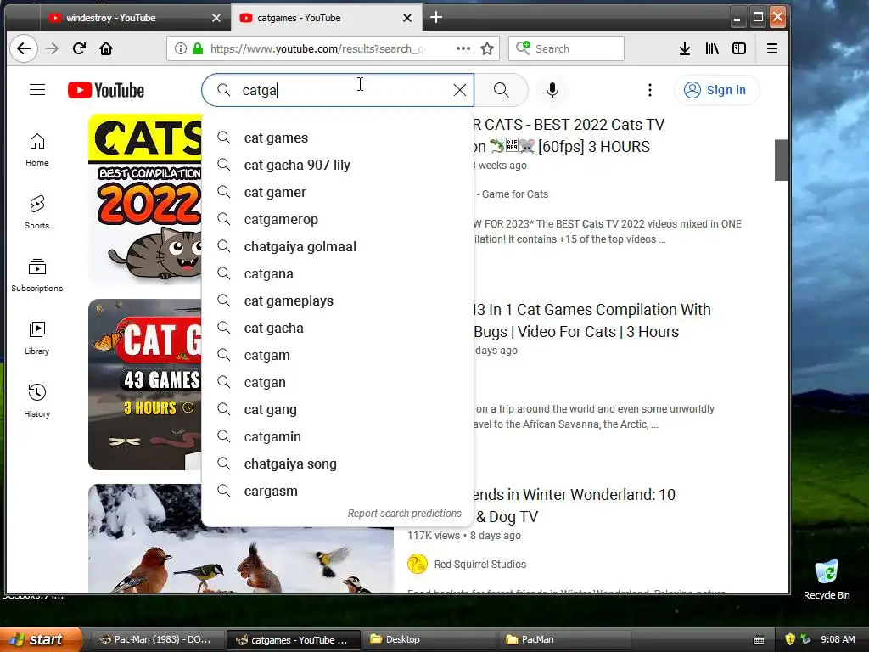Go back with Firefox back arrow
The image size is (869, 652).
pyautogui.click(x=23, y=48)
